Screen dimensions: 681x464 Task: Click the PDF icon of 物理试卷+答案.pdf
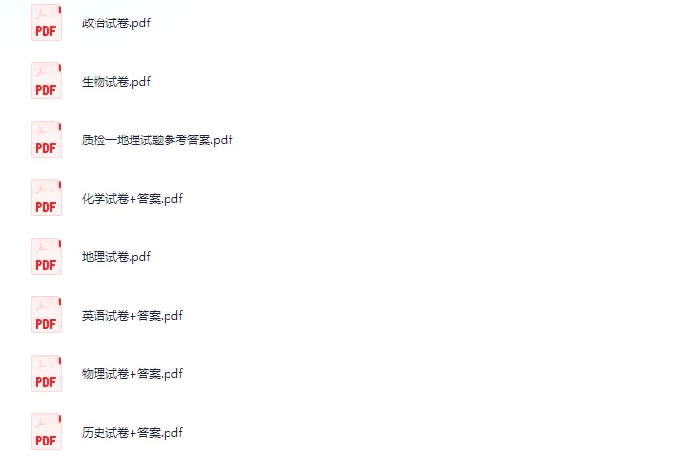pyautogui.click(x=47, y=373)
